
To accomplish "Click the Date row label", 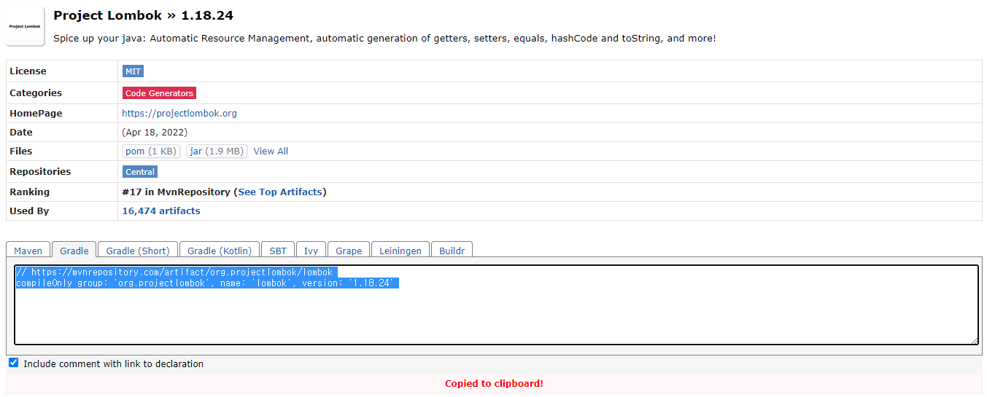I will pyautogui.click(x=21, y=133).
